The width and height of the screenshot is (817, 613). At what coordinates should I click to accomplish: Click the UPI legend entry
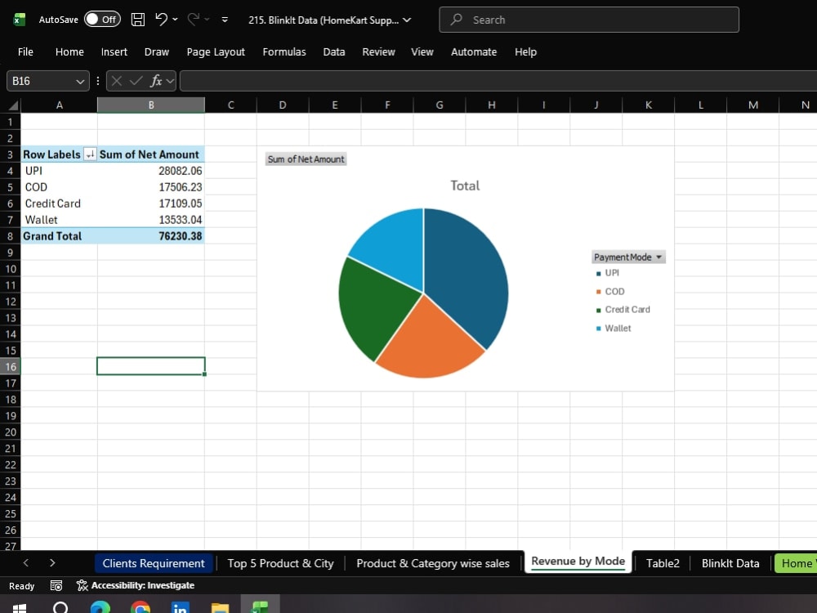click(x=608, y=273)
